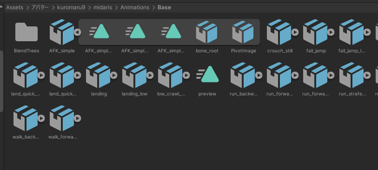Select the low_crawl_... model asset icon
This screenshot has width=378, height=170.
click(x=170, y=75)
